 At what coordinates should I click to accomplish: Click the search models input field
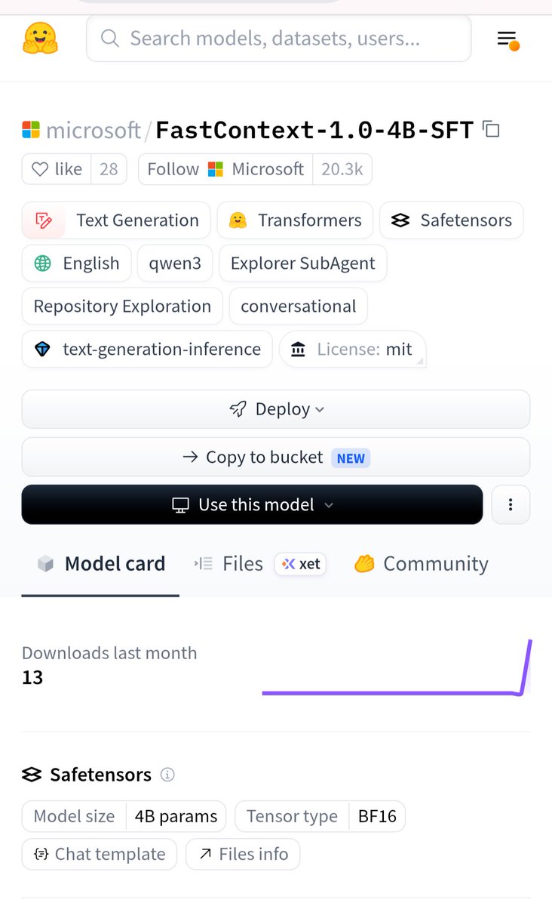279,39
